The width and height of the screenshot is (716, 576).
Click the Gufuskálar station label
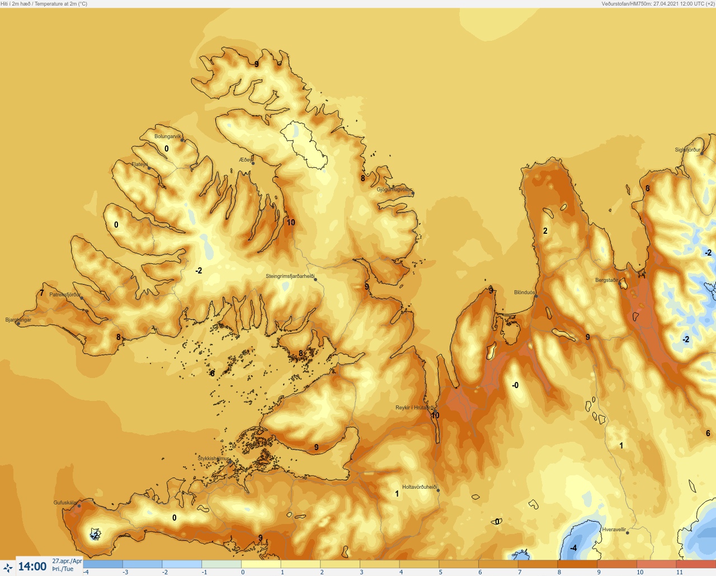click(x=65, y=503)
